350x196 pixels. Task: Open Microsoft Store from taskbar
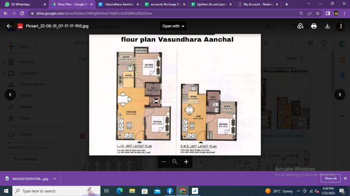145,191
